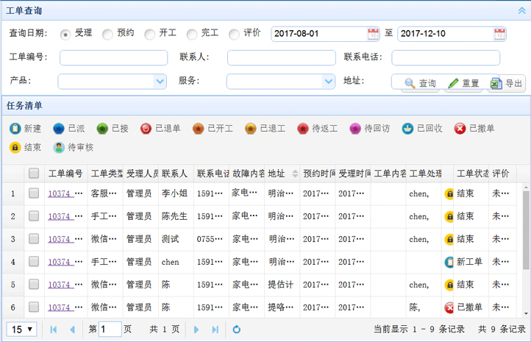Check the select-all header checkbox
Viewport: 531px width, 342px height.
(34, 174)
